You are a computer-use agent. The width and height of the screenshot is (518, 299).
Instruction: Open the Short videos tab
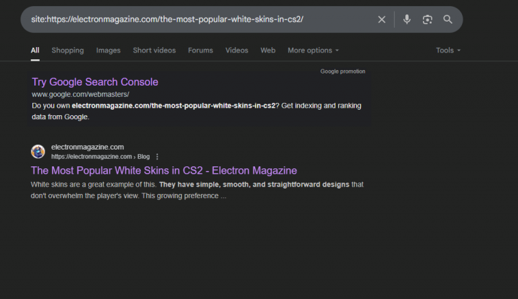pyautogui.click(x=154, y=51)
